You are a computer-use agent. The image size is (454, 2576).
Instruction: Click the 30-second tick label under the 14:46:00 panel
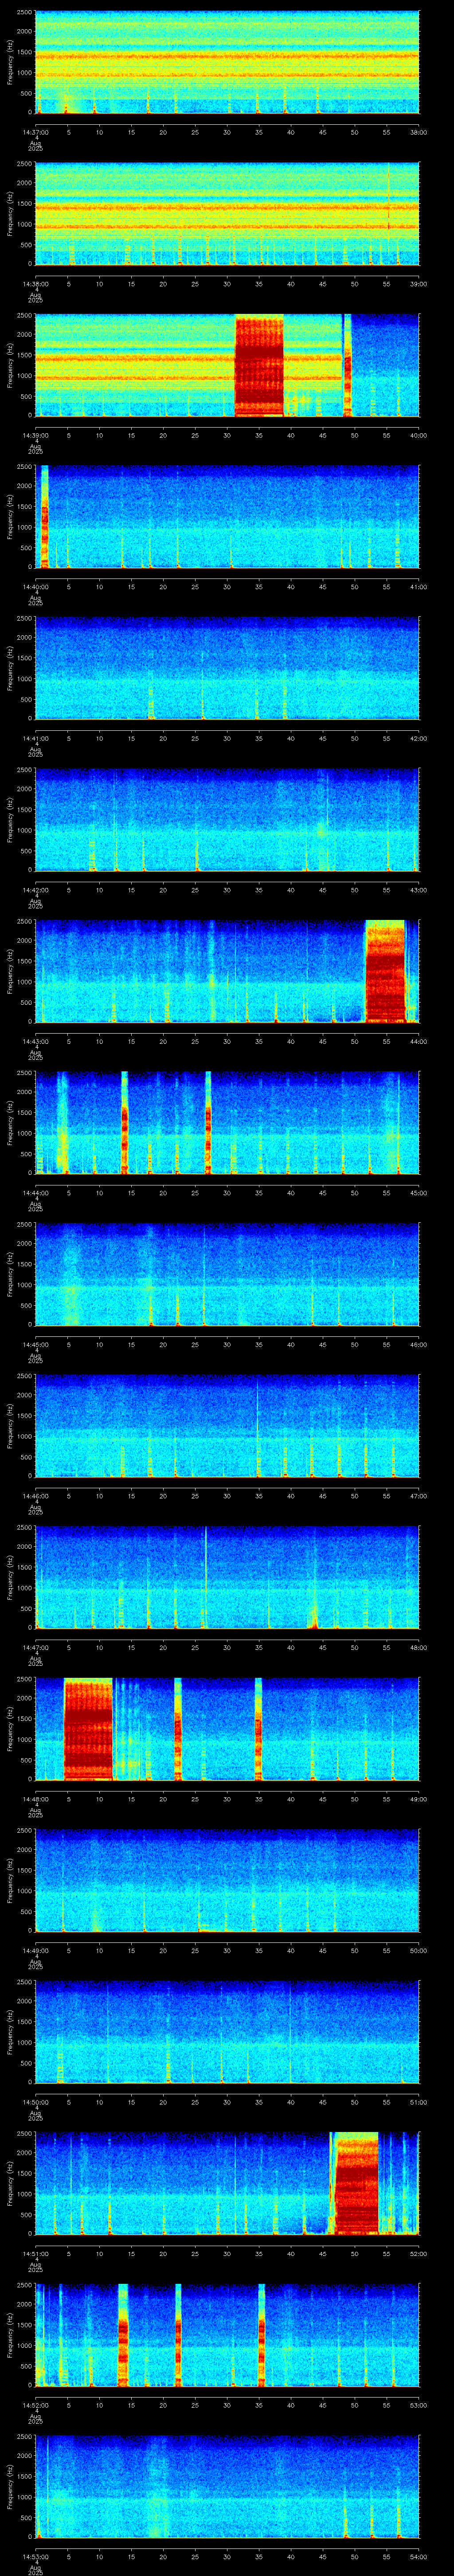click(227, 1496)
